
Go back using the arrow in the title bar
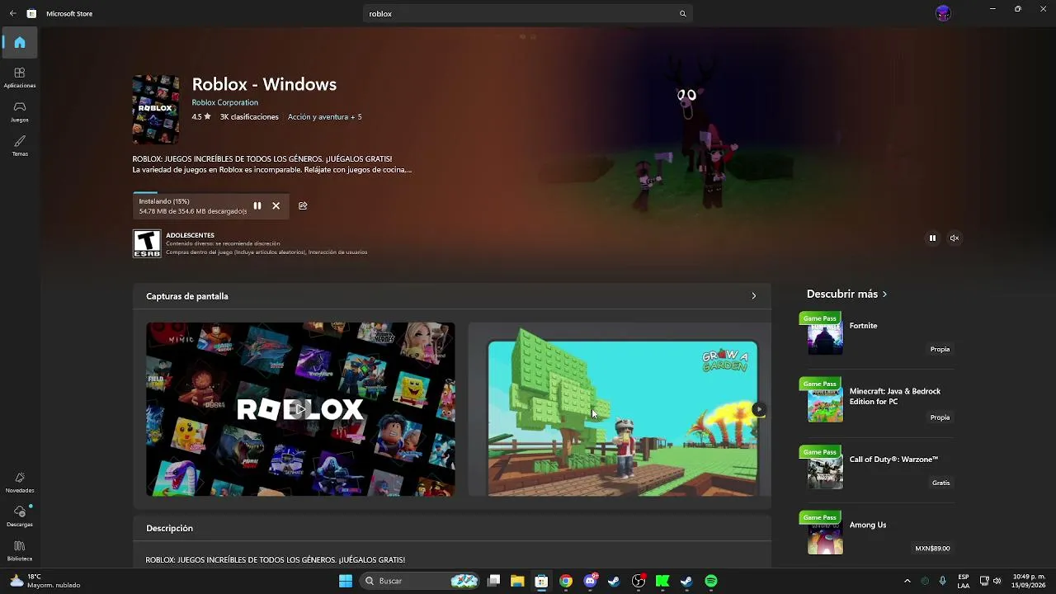[12, 13]
